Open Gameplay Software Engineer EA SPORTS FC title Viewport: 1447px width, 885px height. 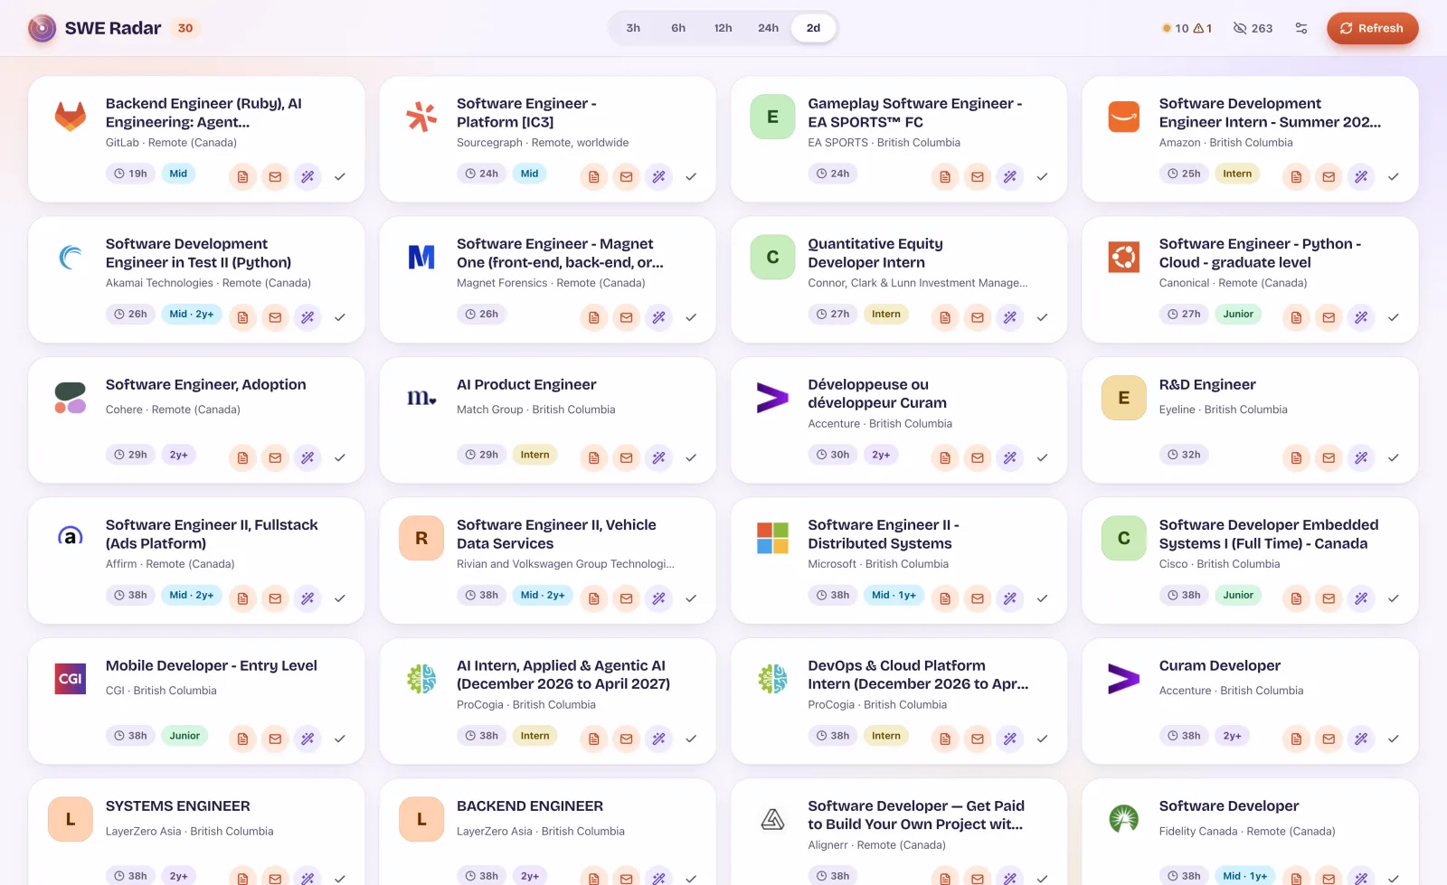[915, 113]
